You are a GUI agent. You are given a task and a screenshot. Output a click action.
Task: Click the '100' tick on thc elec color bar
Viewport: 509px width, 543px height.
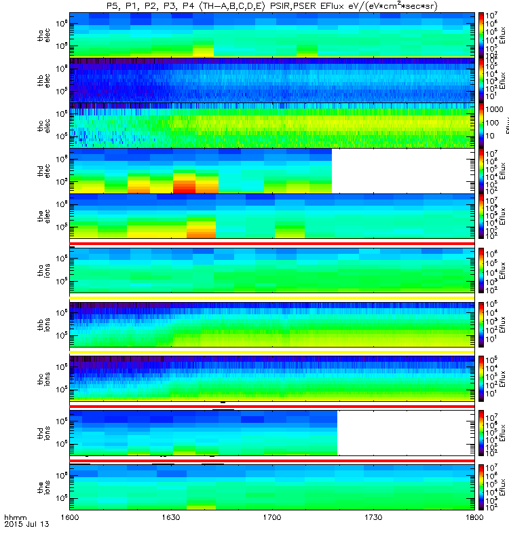pyautogui.click(x=492, y=123)
